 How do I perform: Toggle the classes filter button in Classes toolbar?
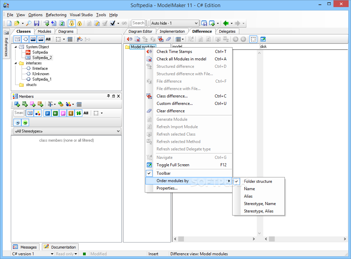(18, 39)
